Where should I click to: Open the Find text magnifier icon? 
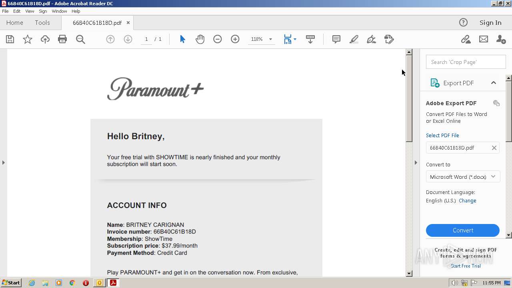[80, 39]
